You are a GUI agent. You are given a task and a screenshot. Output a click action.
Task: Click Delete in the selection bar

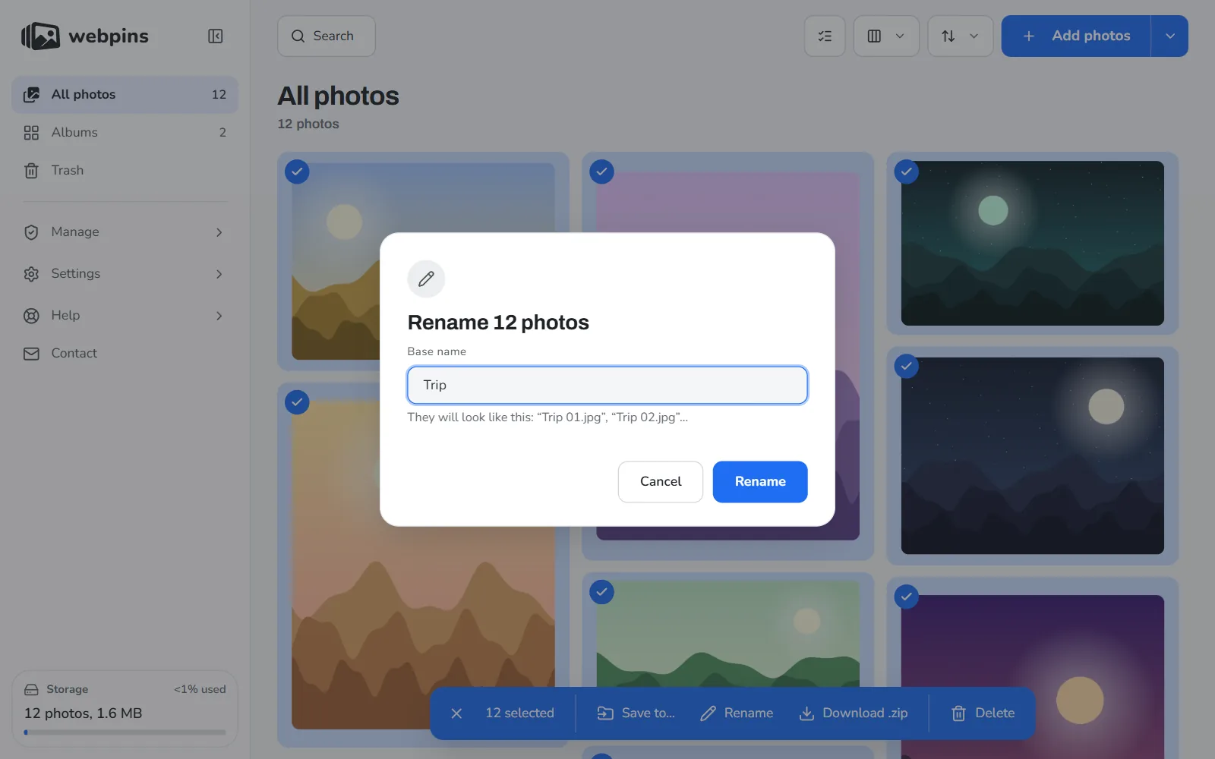pyautogui.click(x=983, y=713)
